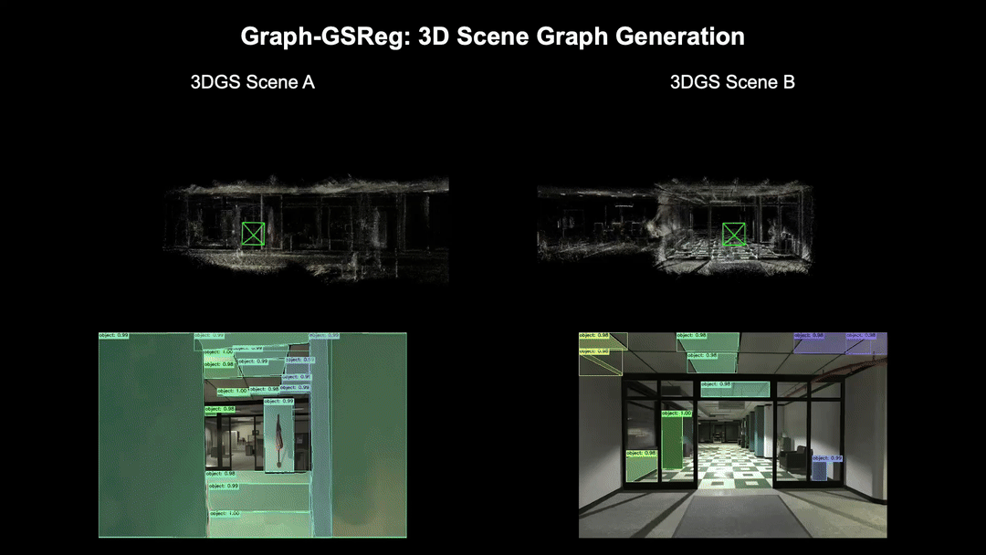The width and height of the screenshot is (986, 555).
Task: Select the green pillar object 1.00 in Scene B
Action: 672,439
